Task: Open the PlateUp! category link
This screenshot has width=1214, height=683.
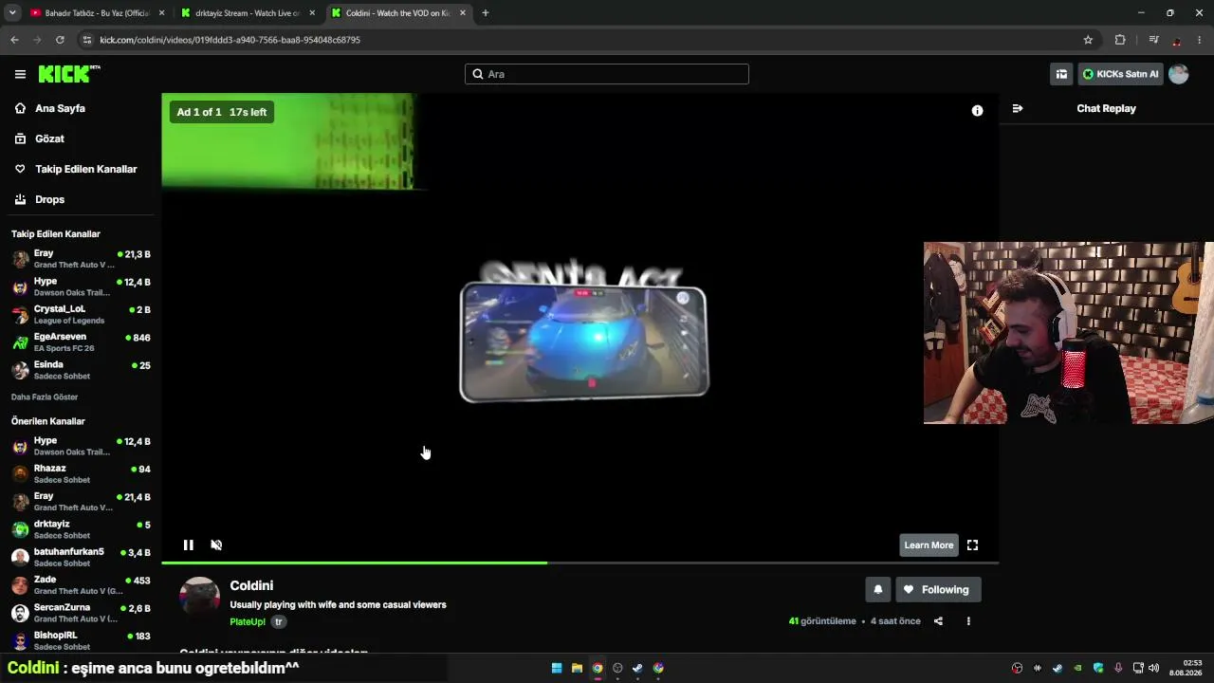Action: coord(248,622)
